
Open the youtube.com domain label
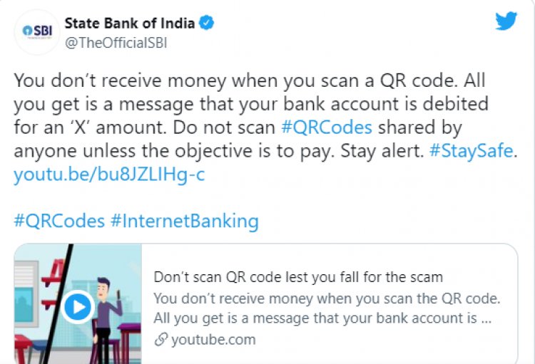(213, 340)
